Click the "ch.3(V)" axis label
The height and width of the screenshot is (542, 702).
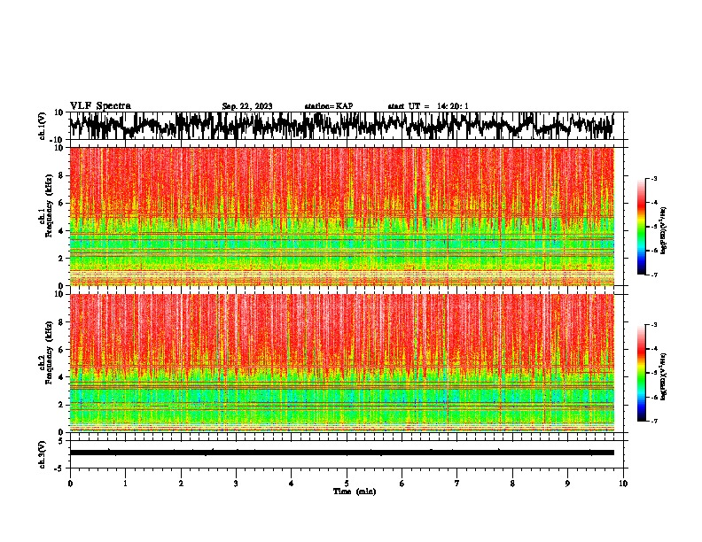(x=43, y=454)
